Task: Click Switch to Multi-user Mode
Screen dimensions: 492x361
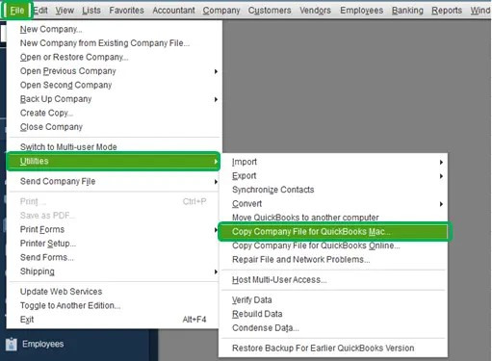Action: click(x=68, y=147)
